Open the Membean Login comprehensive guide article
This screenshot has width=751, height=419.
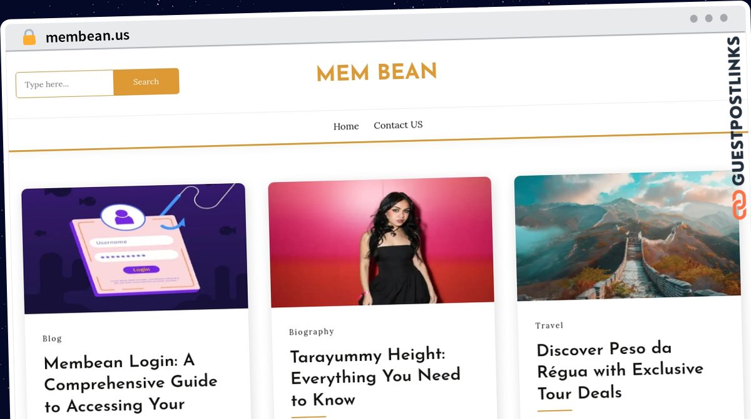coord(130,383)
